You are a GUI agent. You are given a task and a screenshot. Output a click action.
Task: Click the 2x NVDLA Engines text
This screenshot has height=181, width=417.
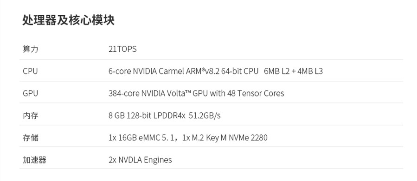140,160
